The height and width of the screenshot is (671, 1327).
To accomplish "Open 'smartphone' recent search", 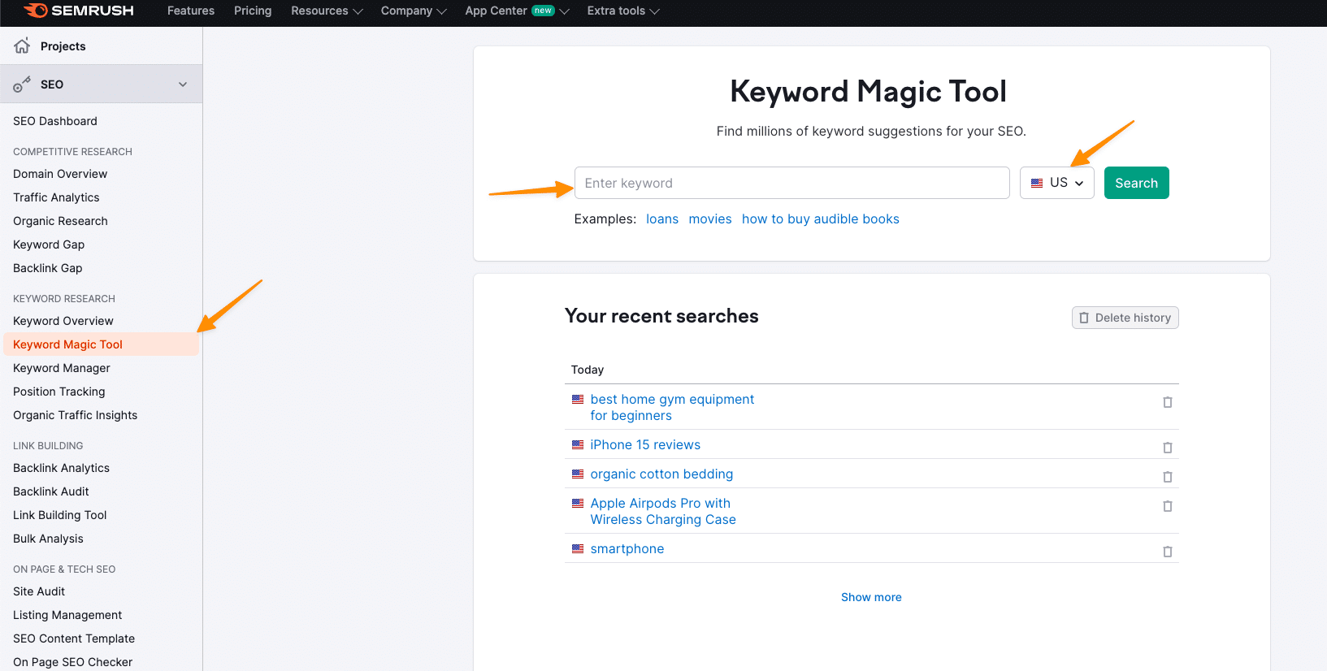I will [627, 549].
